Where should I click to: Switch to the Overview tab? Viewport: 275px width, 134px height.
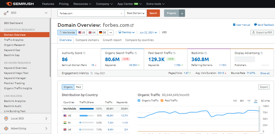pyautogui.click(x=66, y=40)
